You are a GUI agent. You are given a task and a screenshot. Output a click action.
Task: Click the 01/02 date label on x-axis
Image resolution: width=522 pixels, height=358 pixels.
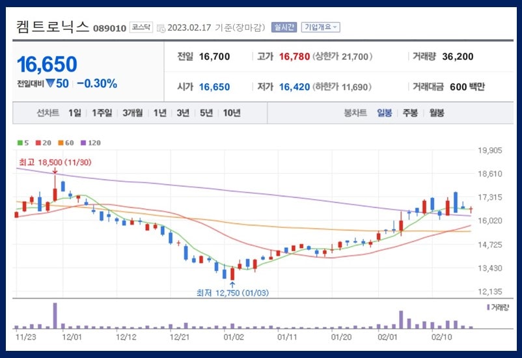[234, 337]
